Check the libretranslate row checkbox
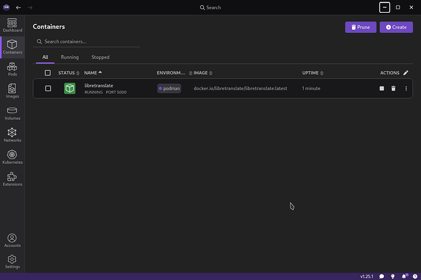 coord(48,88)
